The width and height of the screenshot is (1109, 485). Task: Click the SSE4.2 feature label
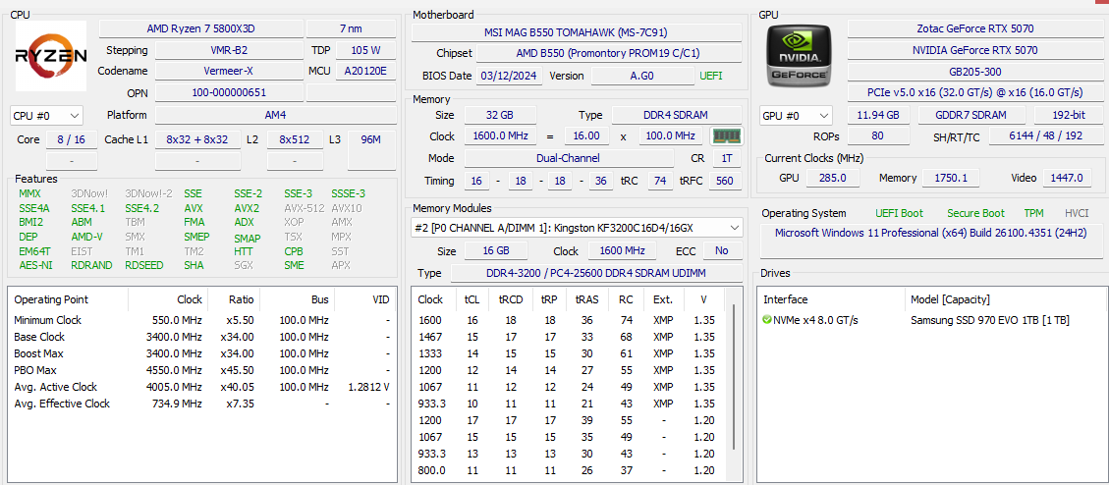[x=142, y=208]
